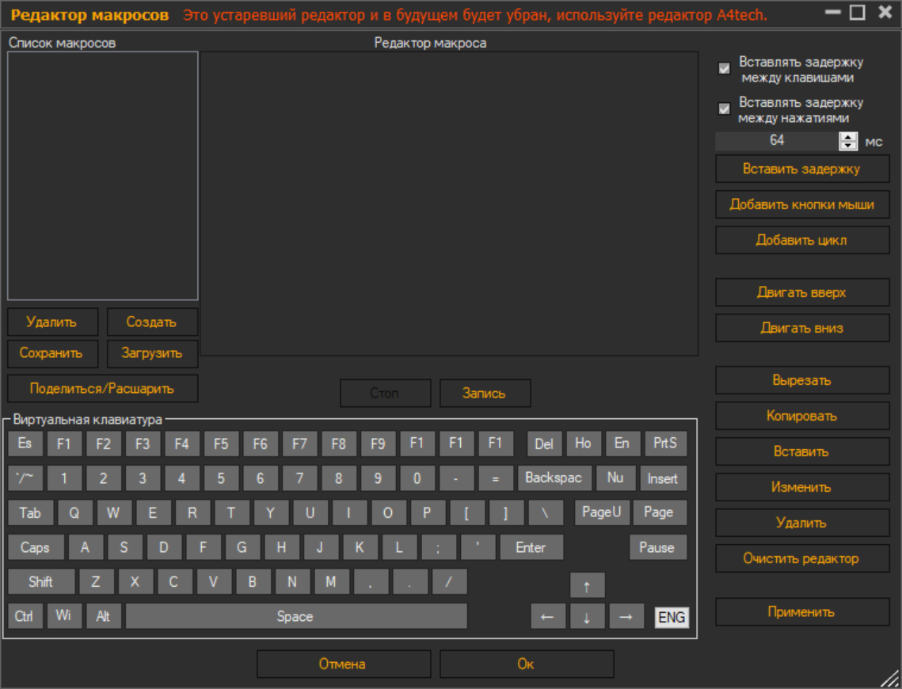
Task: Click Сохранить button
Action: tap(52, 353)
